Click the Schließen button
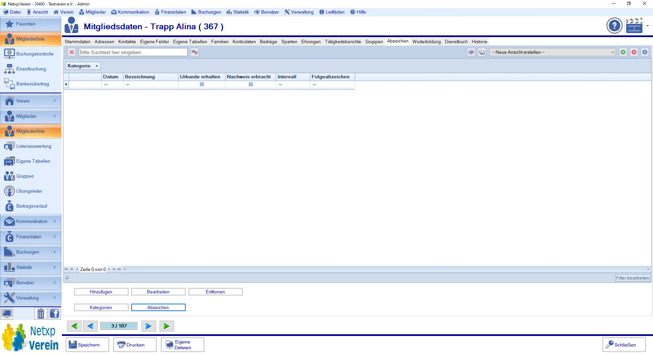653x354 pixels. point(624,345)
